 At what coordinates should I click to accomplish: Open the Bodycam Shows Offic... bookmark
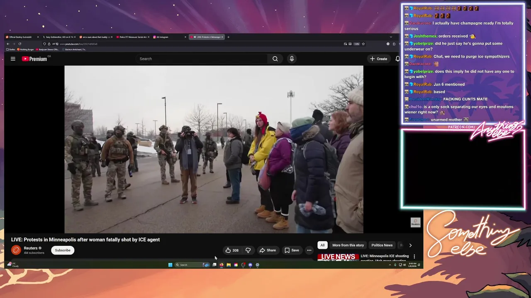48,49
